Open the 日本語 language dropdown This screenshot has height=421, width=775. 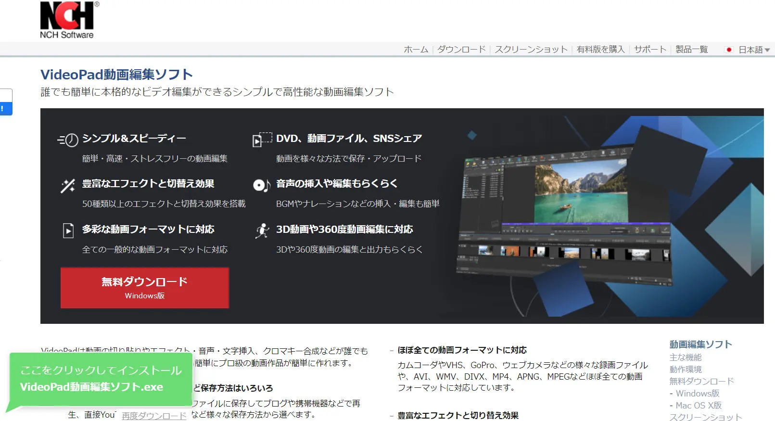coord(754,50)
